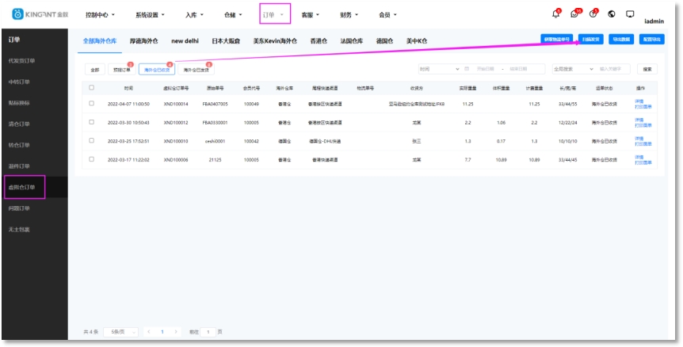Click the monitor screen icon

[x=630, y=14]
